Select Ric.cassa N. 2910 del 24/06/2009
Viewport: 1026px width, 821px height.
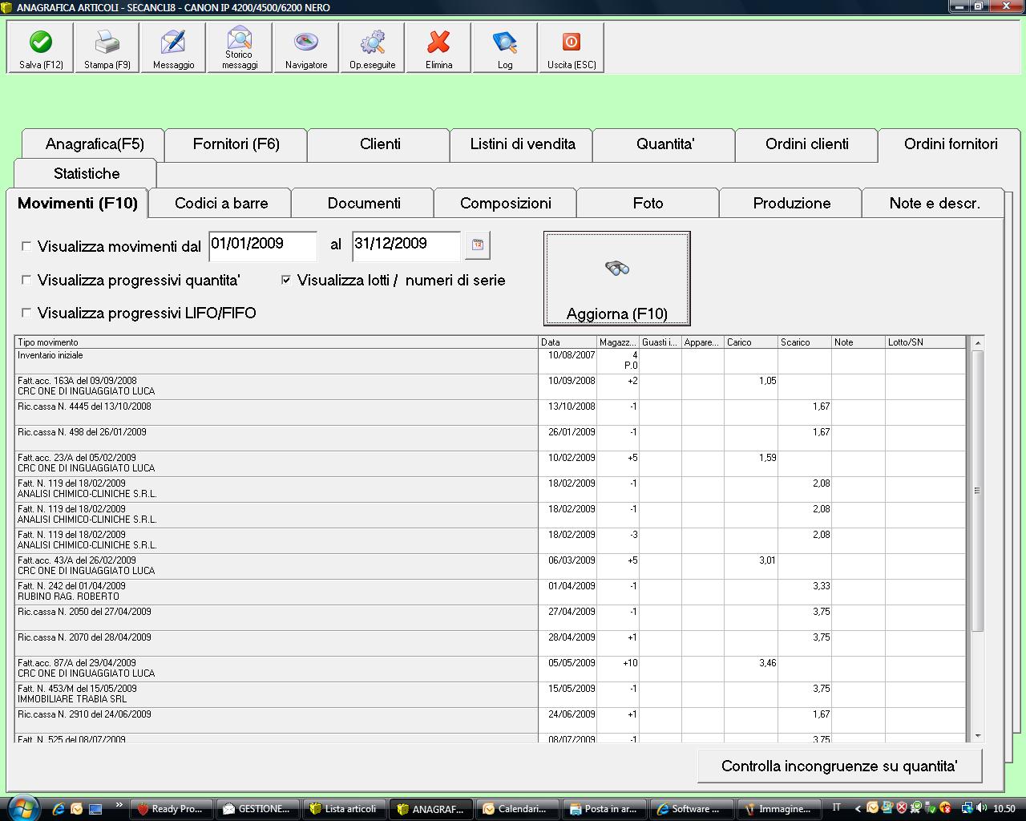(x=491, y=720)
